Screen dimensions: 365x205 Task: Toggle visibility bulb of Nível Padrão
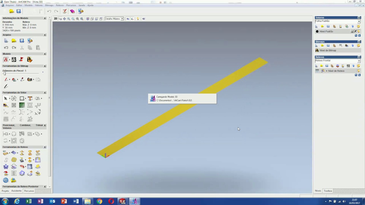(x=359, y=32)
